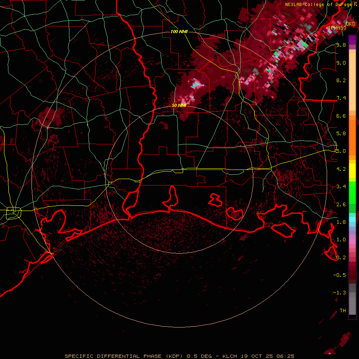Click the NEXLAB-College of DuPage header text

pos(321,4)
